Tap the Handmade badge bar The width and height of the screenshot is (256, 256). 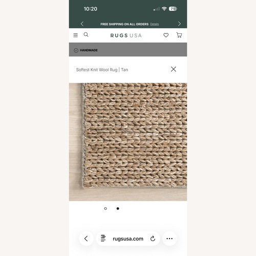point(128,50)
